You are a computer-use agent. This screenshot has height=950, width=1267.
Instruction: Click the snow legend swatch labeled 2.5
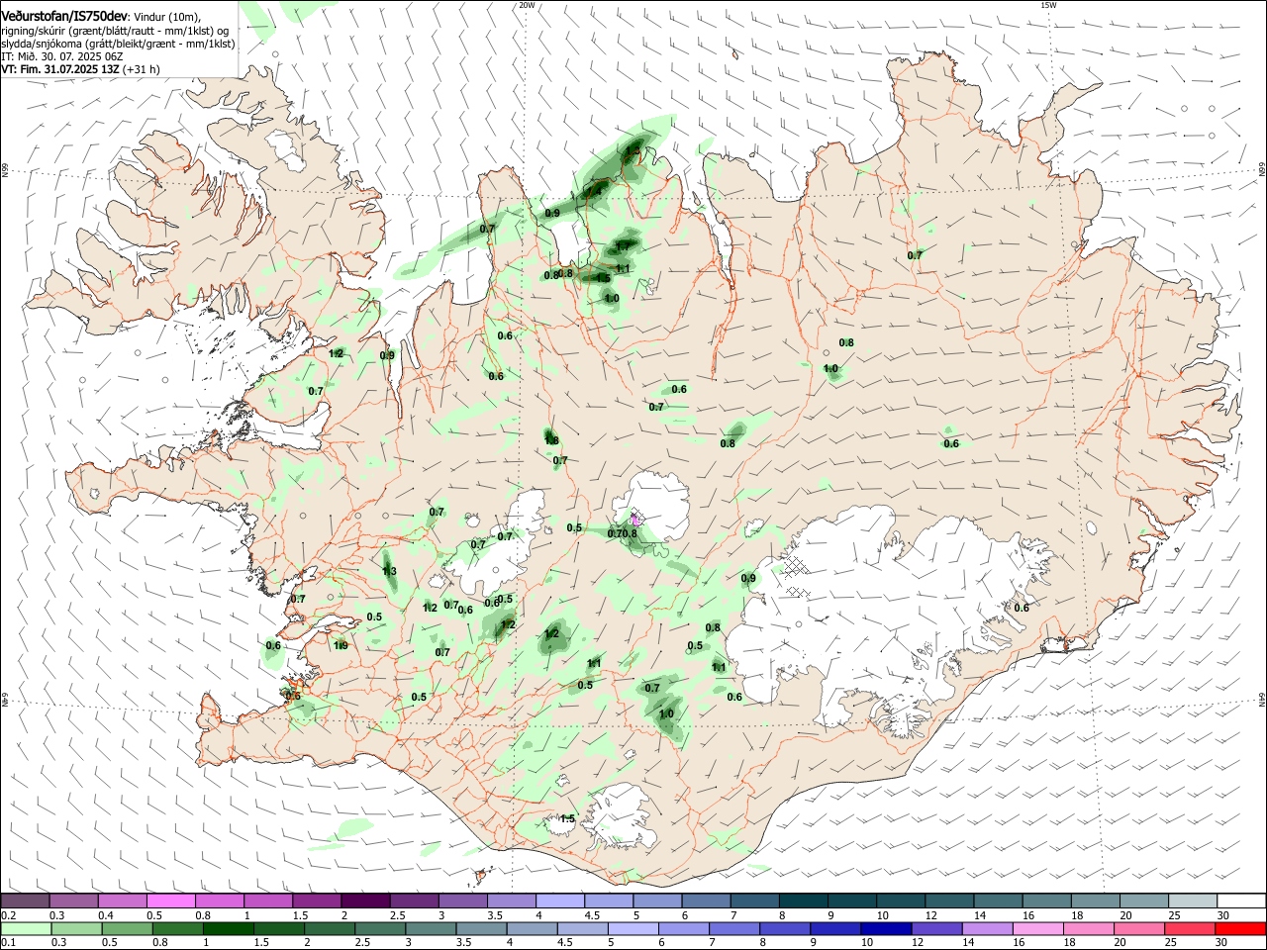tap(414, 902)
